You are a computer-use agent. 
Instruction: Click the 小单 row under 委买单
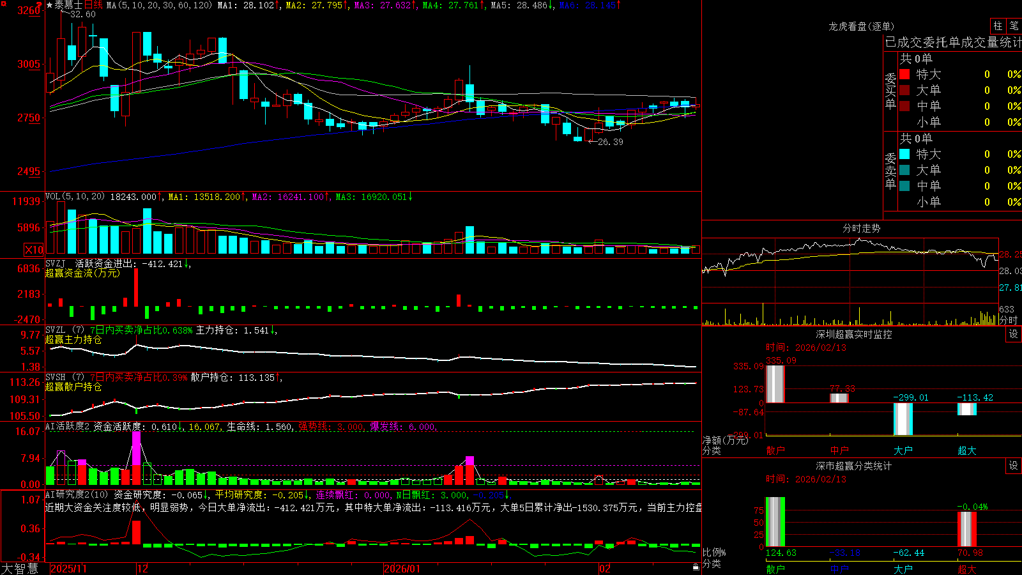point(960,121)
